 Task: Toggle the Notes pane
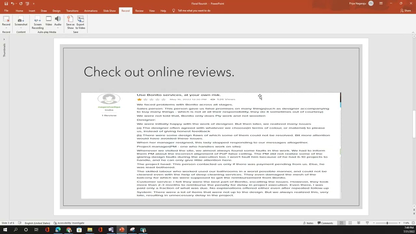(308, 223)
